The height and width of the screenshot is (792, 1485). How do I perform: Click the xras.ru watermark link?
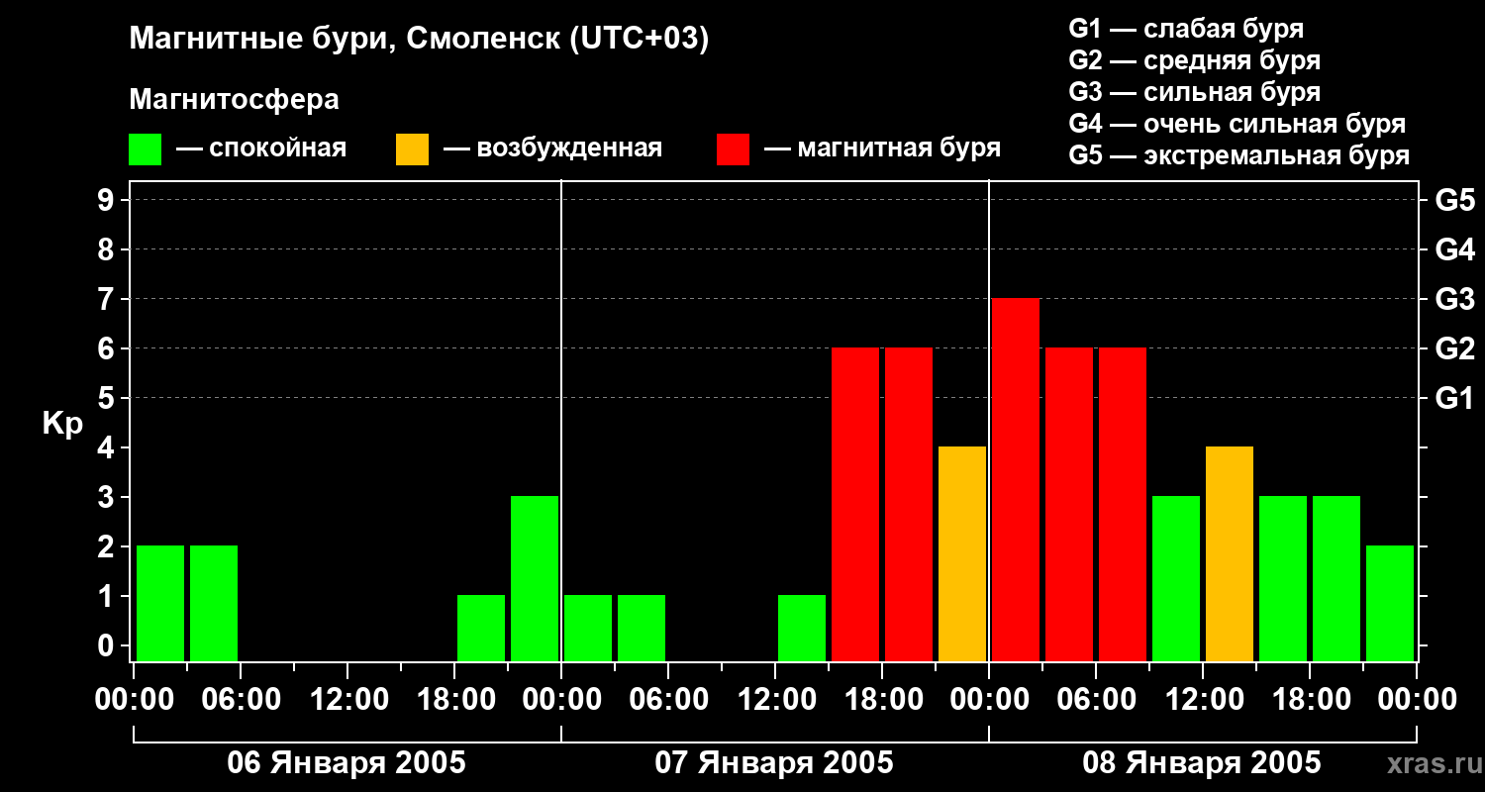click(1429, 763)
